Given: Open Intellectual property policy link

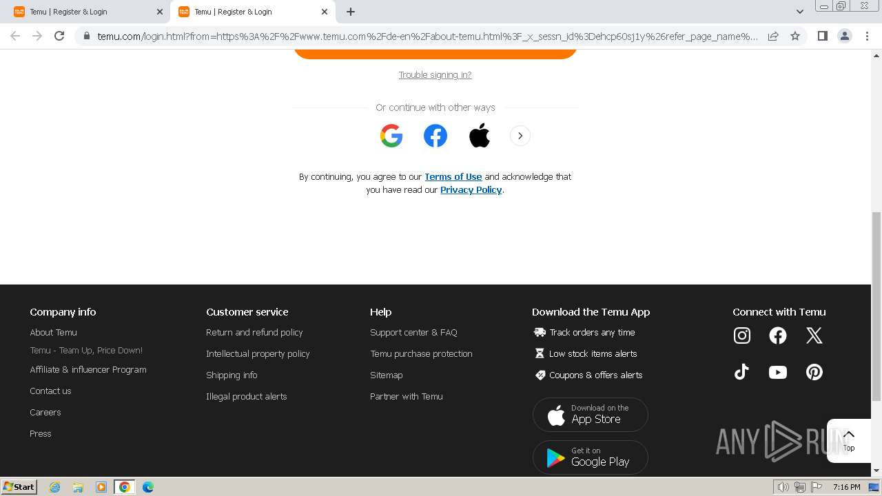Looking at the screenshot, I should point(258,353).
